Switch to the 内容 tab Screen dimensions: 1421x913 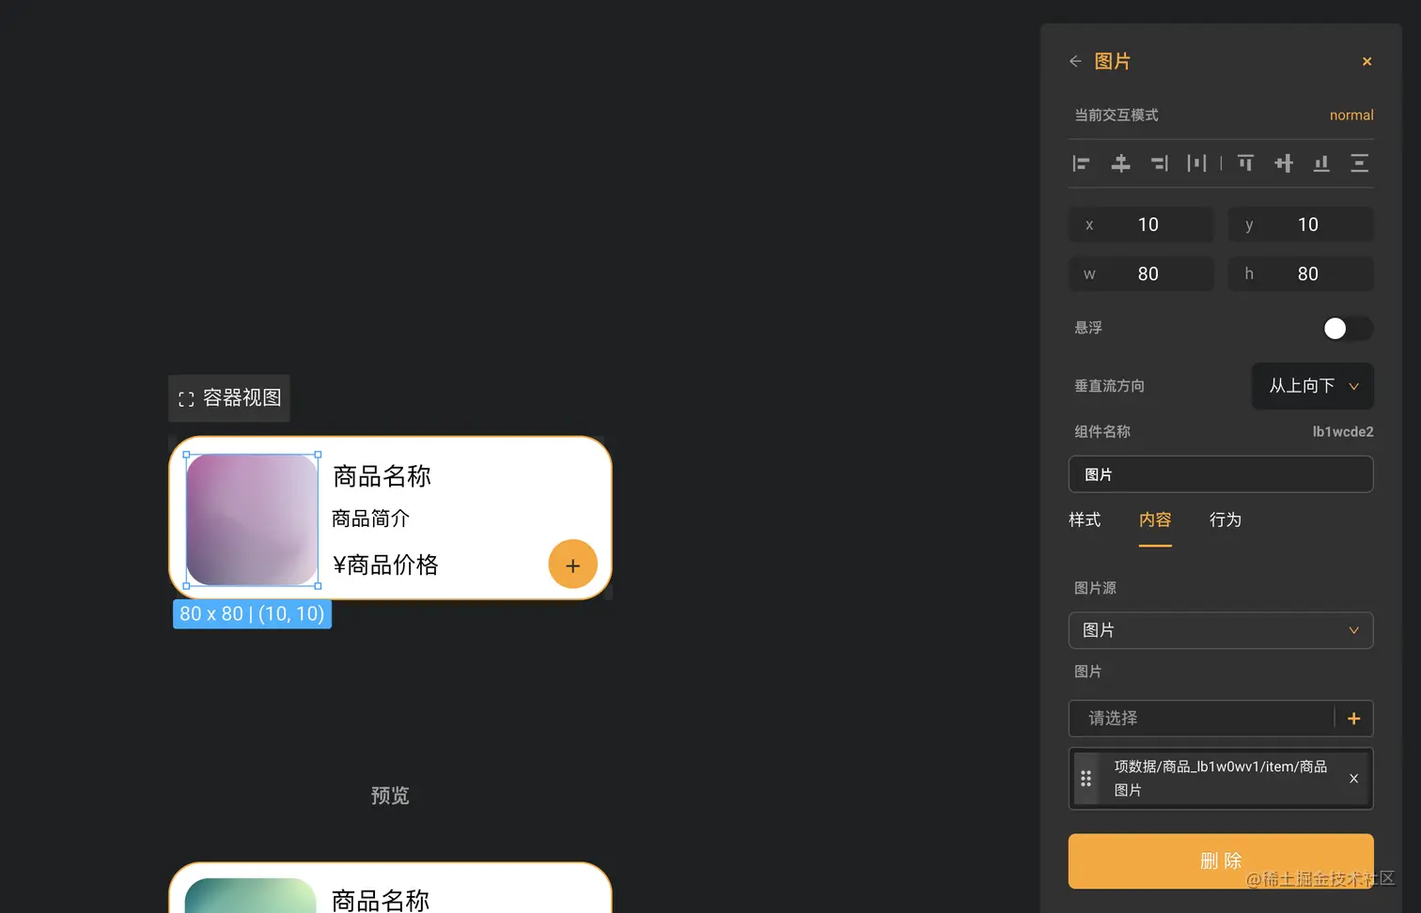[x=1155, y=519]
